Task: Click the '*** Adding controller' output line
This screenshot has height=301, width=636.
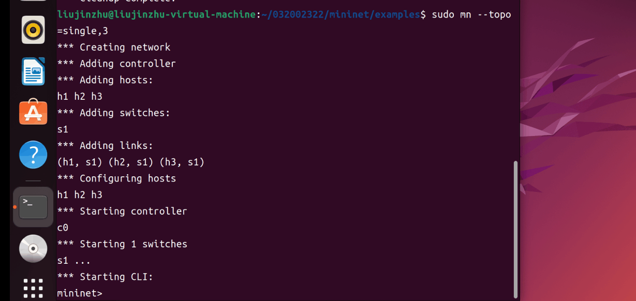Action: (116, 64)
